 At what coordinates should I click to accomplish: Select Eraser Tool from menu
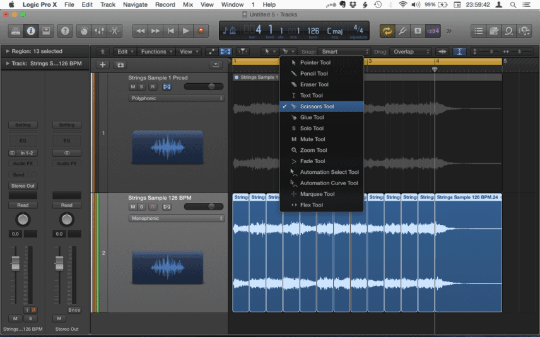322,84
